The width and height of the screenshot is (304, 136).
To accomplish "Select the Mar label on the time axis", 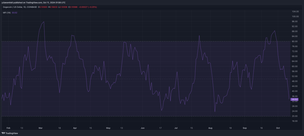I will click(41, 128).
